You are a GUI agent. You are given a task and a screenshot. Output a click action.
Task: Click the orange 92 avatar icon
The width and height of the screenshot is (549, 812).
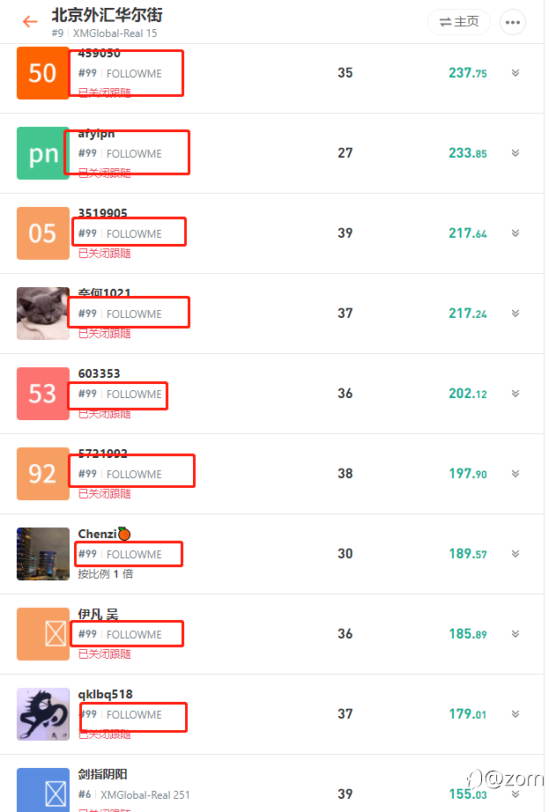(x=42, y=474)
